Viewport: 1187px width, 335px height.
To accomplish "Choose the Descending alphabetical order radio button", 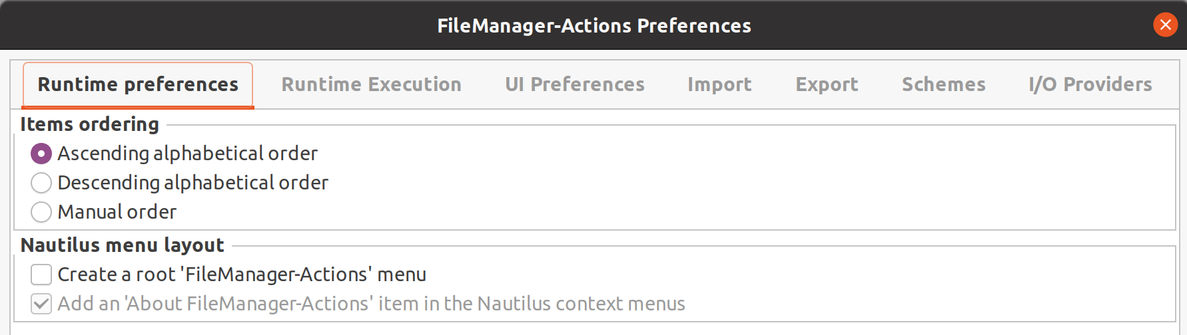I will (x=41, y=183).
